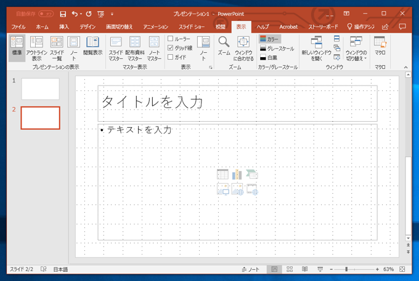419x281 pixels.
Task: Open the Show group dialog launcher
Action: pos(211,67)
